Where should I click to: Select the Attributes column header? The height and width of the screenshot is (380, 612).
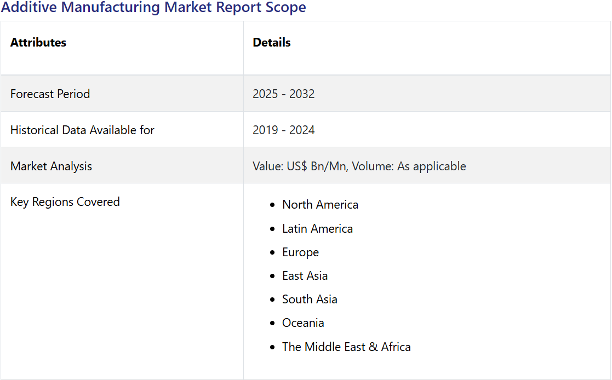pos(38,43)
